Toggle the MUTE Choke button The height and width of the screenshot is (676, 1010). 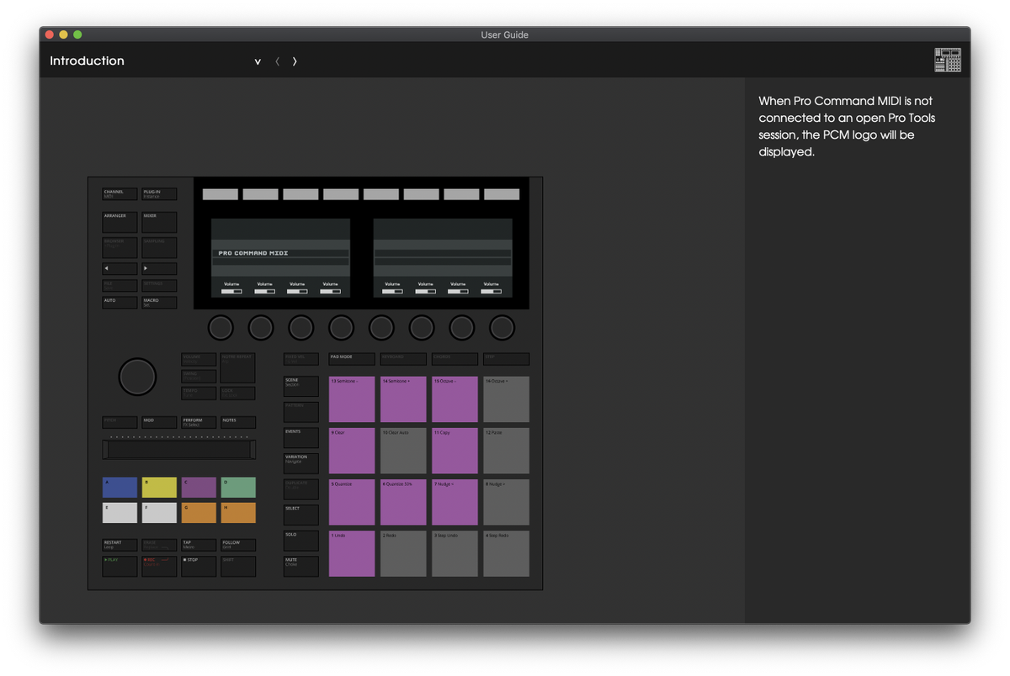[301, 566]
